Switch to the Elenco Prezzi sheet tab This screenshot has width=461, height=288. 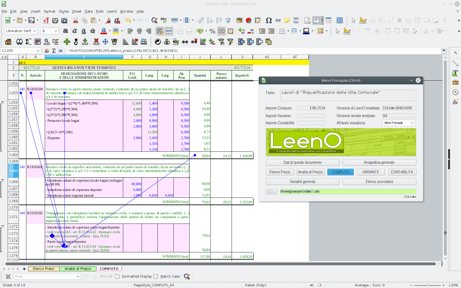(44, 269)
